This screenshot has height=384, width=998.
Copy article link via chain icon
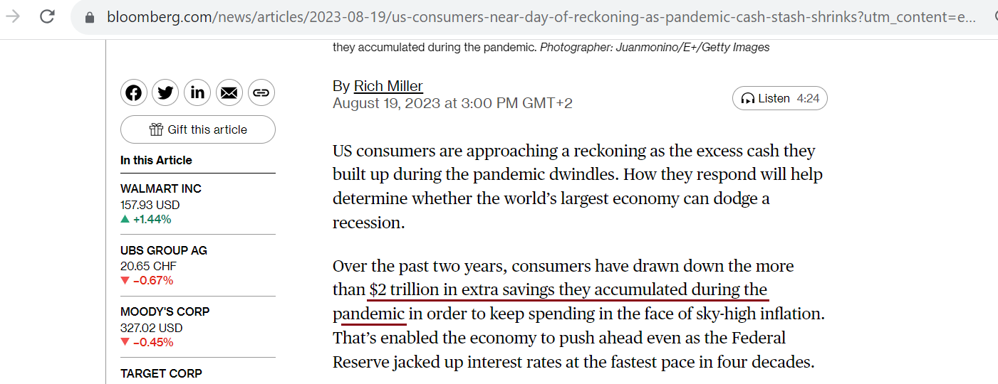point(261,93)
